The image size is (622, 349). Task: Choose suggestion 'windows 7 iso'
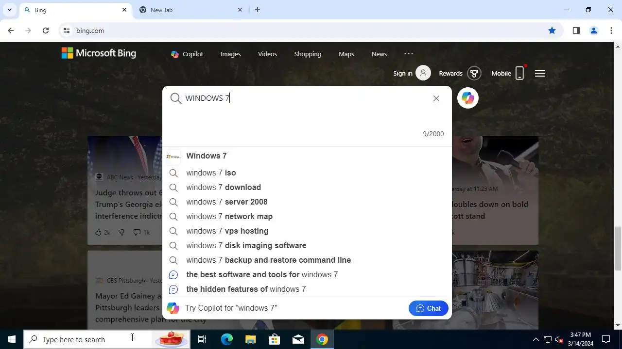point(307,173)
